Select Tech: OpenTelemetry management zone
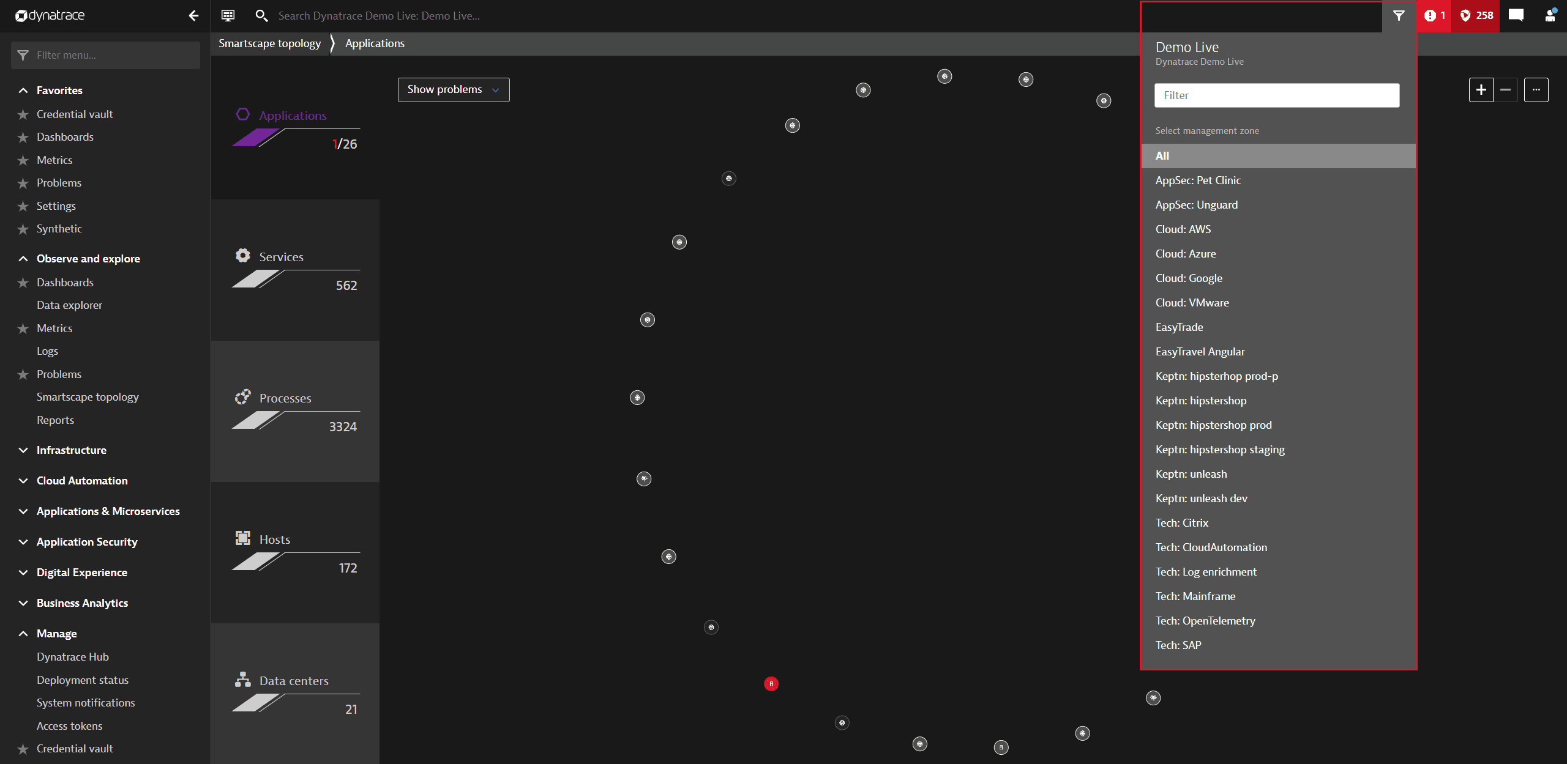 click(1279, 621)
